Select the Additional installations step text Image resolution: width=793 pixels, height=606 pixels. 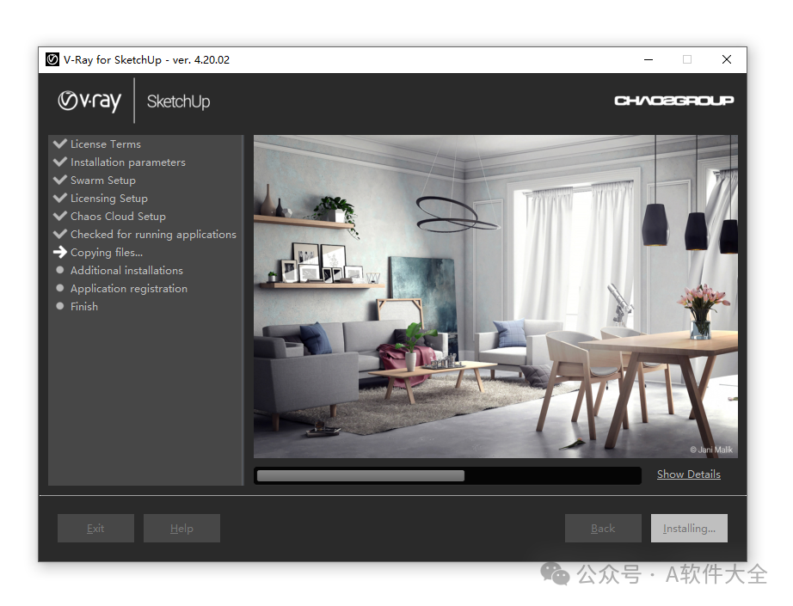pyautogui.click(x=126, y=271)
